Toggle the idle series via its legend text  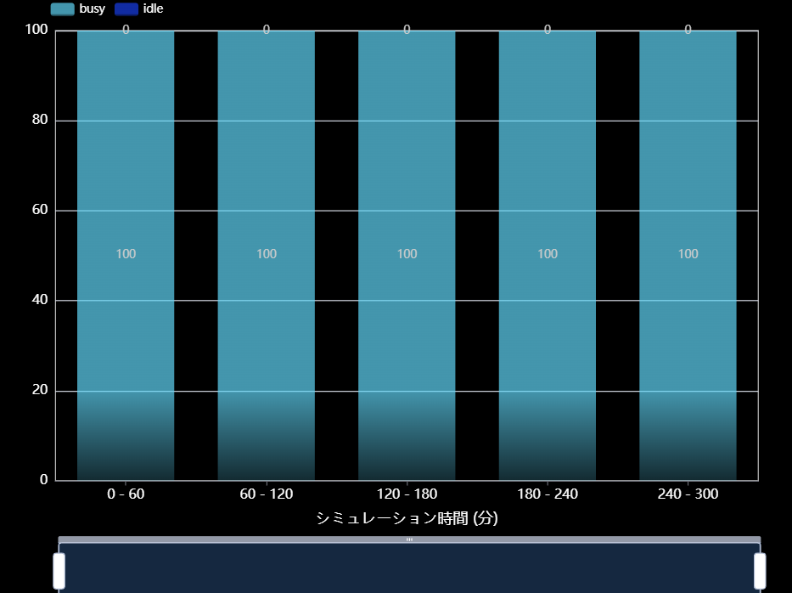pyautogui.click(x=153, y=9)
